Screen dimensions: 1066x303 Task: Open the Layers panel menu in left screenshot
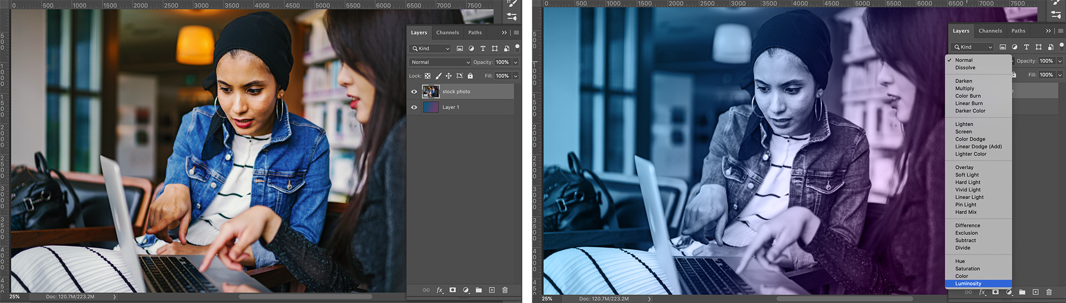pyautogui.click(x=516, y=32)
